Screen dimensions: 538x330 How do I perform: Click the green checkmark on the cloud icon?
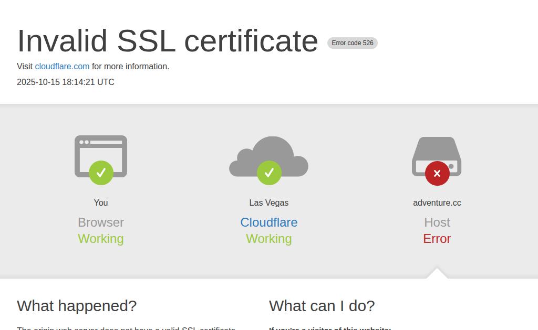270,173
